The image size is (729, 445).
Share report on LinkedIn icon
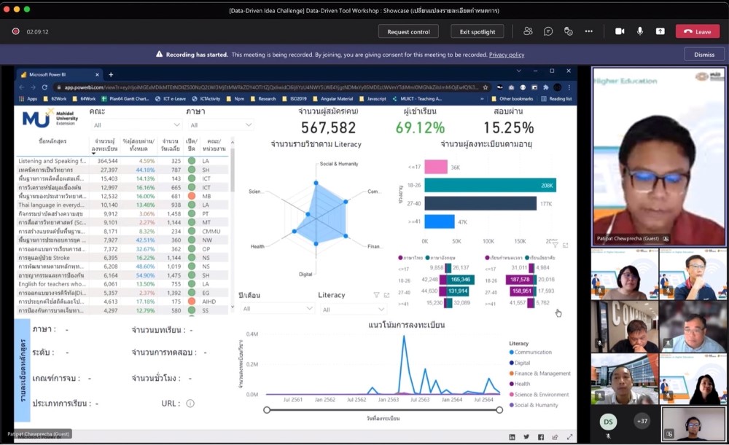(x=512, y=436)
